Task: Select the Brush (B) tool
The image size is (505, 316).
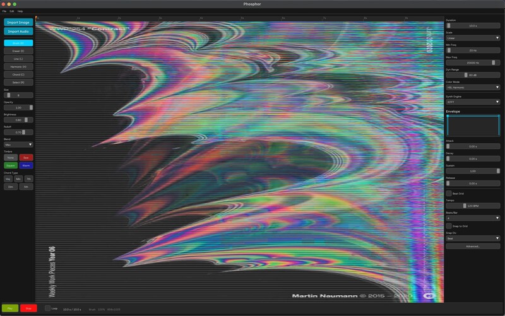Action: pyautogui.click(x=18, y=43)
